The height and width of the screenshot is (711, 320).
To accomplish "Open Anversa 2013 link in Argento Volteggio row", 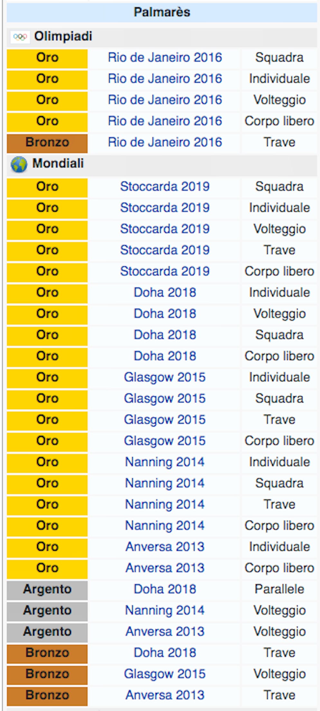I will [165, 632].
